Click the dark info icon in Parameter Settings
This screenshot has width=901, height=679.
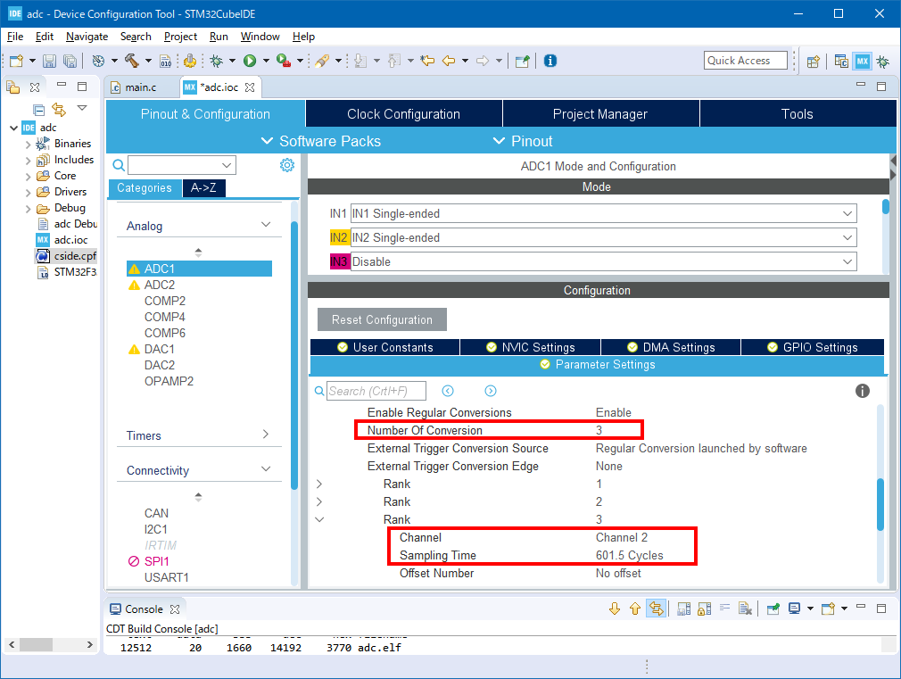[862, 391]
